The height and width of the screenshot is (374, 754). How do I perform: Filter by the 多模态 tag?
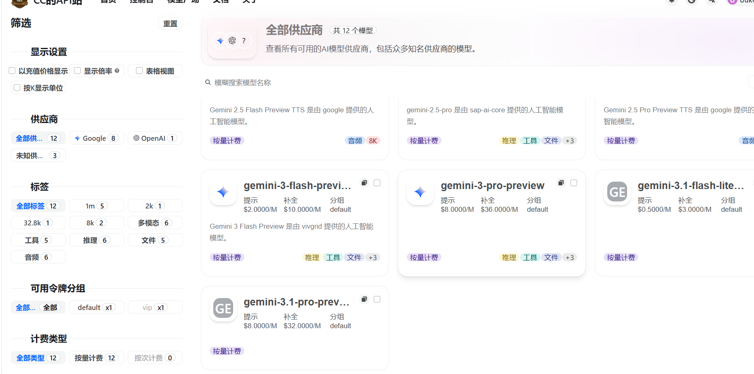[155, 223]
